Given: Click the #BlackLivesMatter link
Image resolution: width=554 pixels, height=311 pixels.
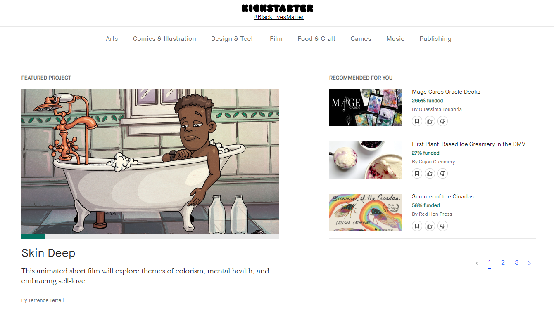Looking at the screenshot, I should click(278, 17).
